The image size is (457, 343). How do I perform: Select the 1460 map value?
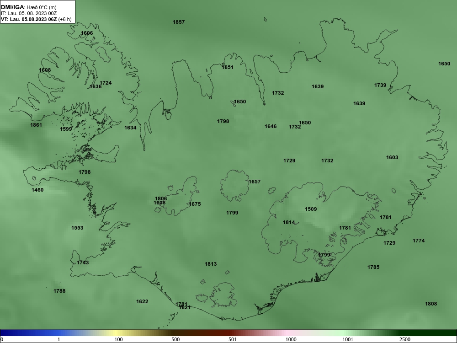pyautogui.click(x=37, y=190)
